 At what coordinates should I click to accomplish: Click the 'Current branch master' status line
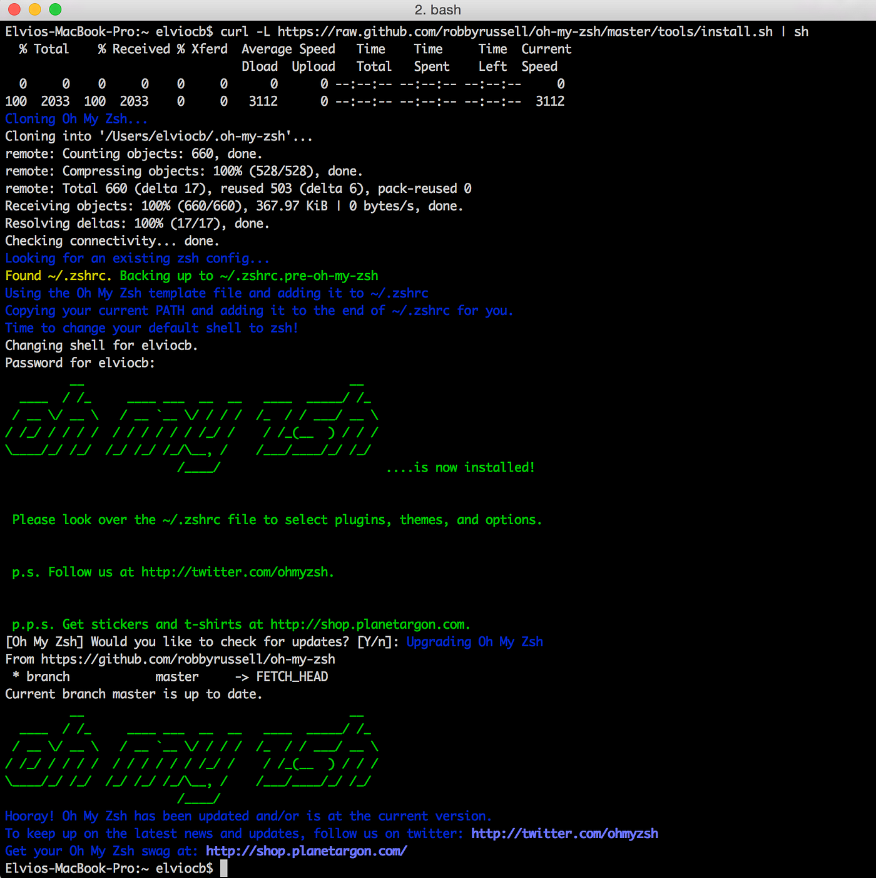(133, 694)
